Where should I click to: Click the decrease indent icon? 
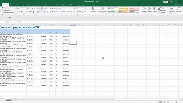point(45,12)
